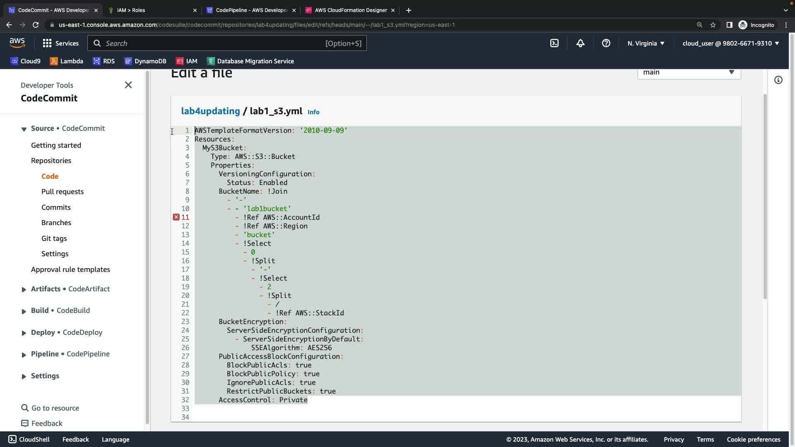This screenshot has width=795, height=447.
Task: Bookmark this page with the star icon
Action: [713, 25]
